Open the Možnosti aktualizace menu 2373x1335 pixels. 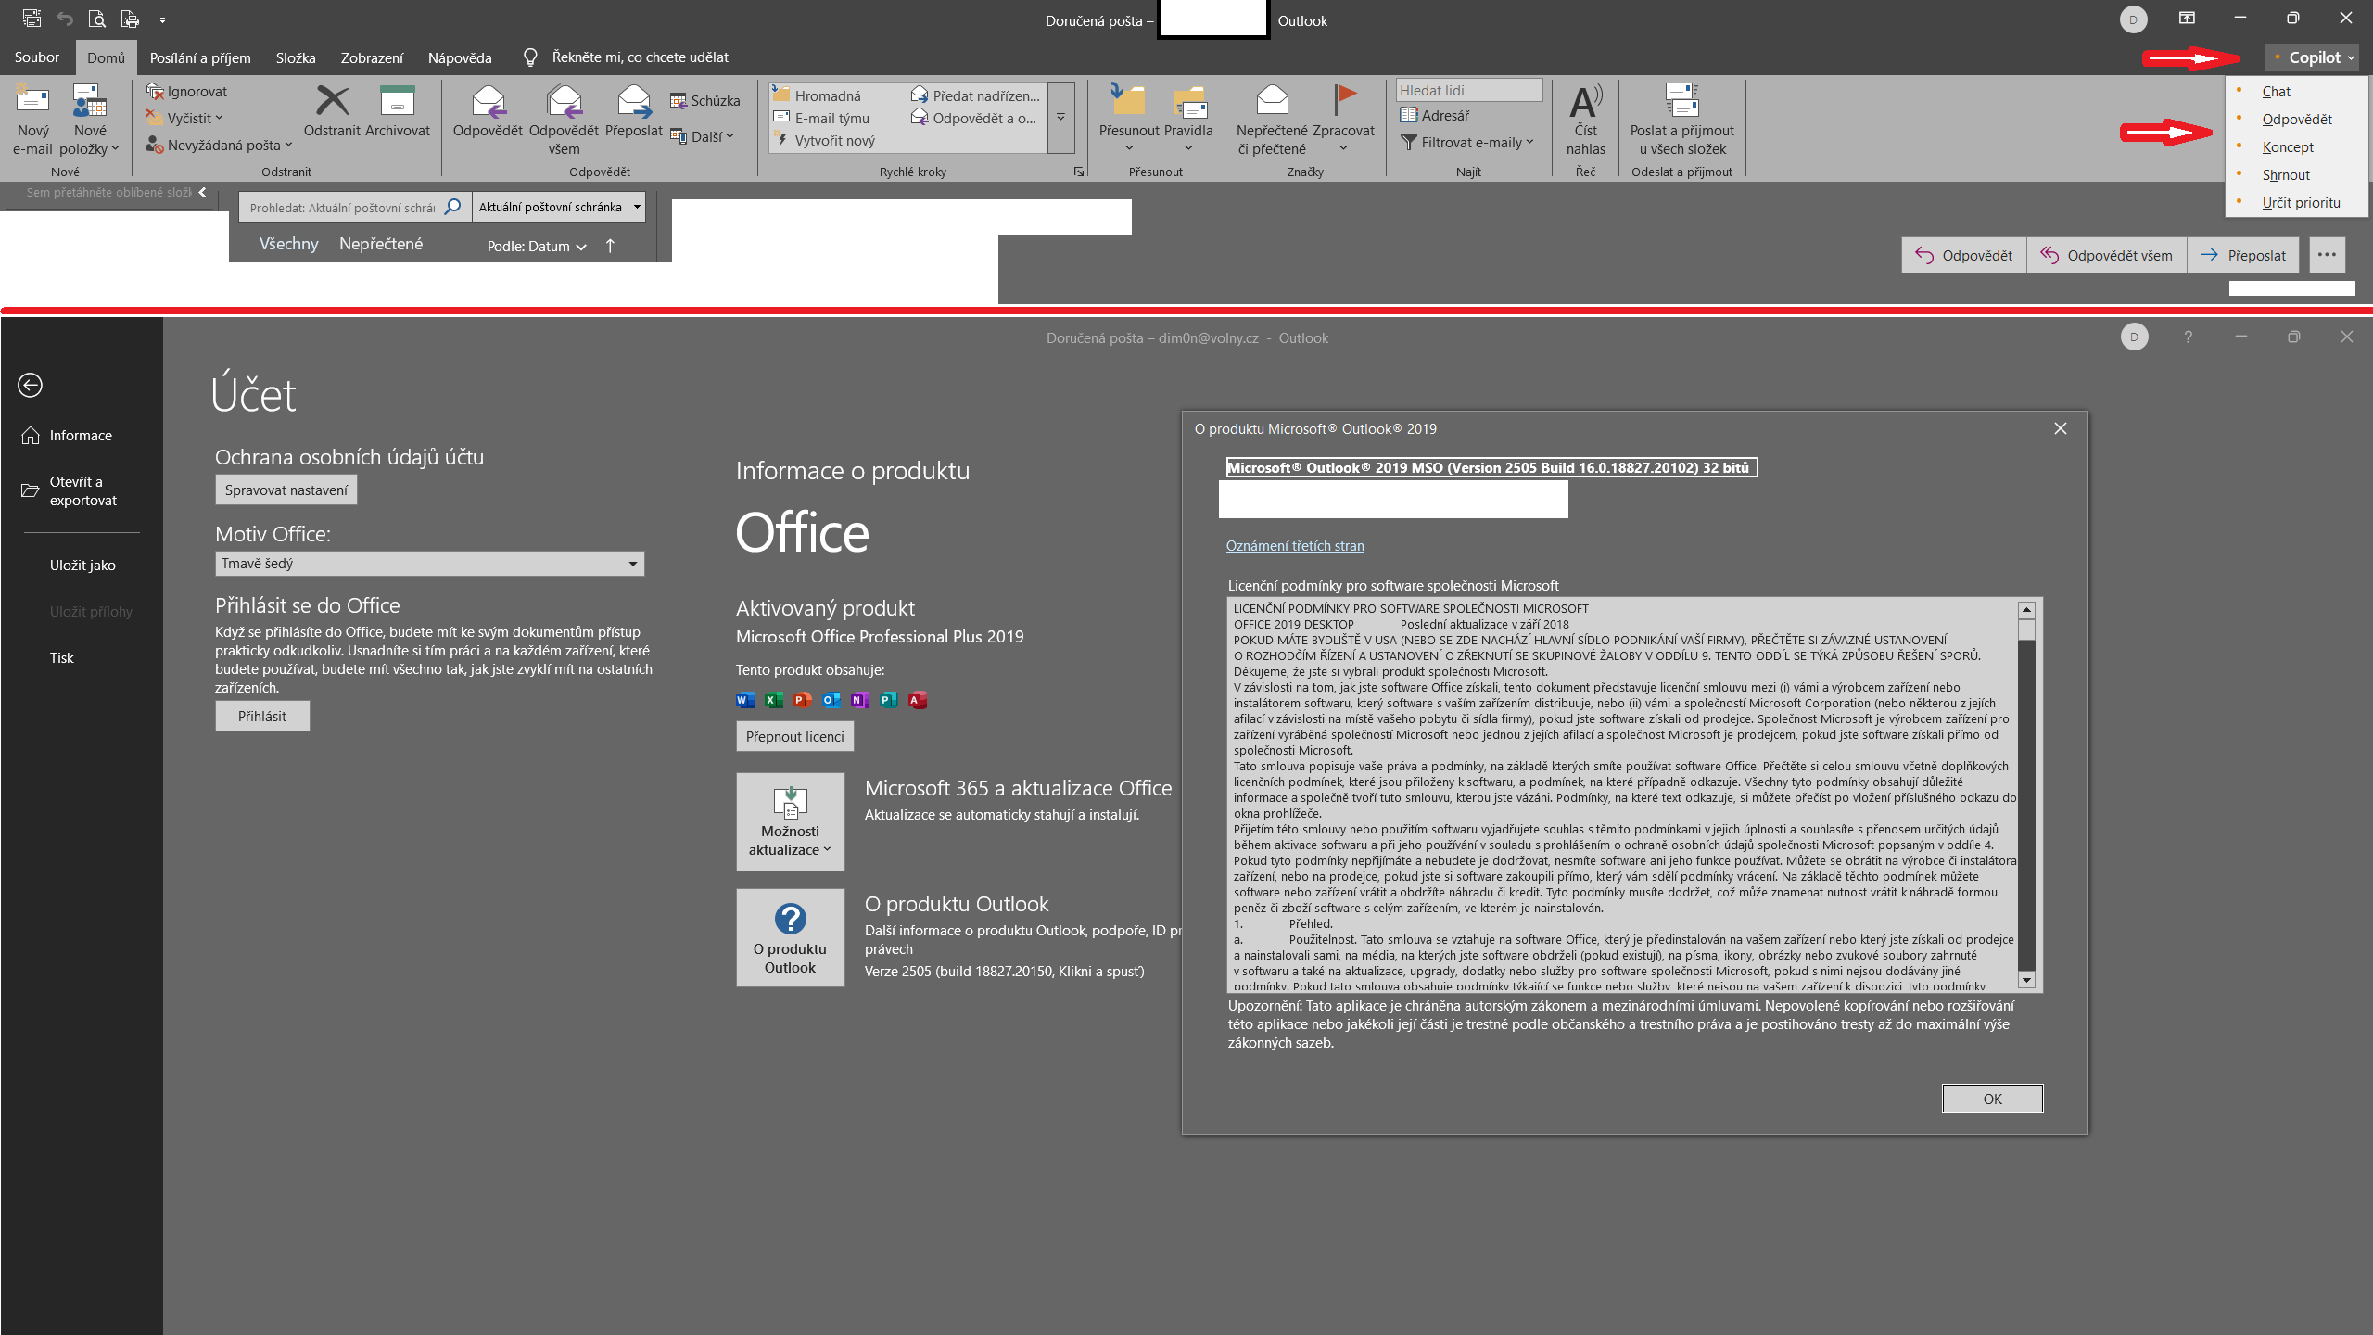click(790, 821)
